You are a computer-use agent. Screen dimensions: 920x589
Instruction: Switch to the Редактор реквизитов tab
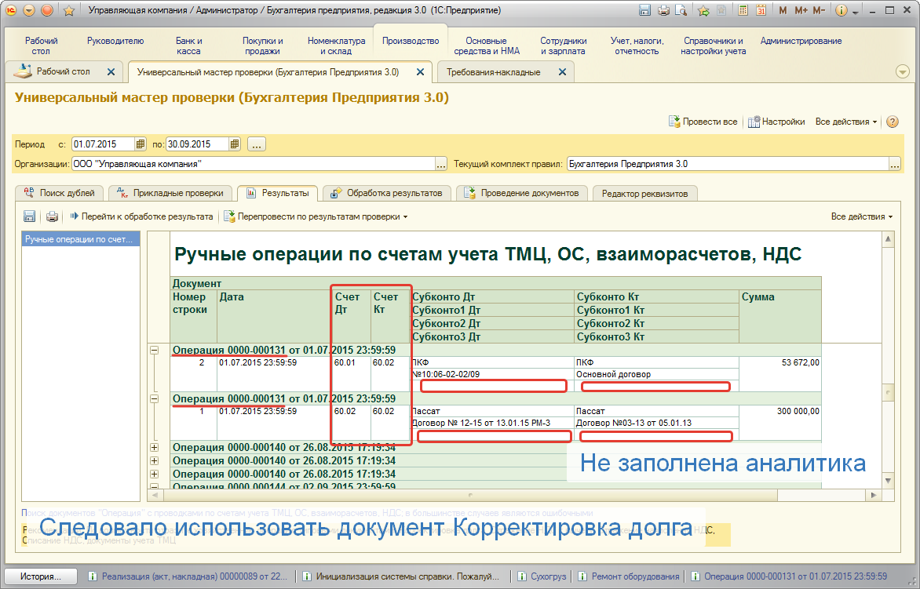(x=644, y=194)
